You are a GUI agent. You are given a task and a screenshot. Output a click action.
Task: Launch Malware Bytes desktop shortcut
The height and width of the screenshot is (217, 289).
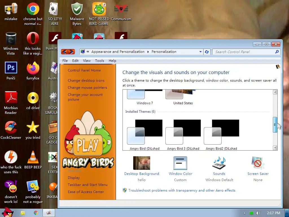[77, 14]
